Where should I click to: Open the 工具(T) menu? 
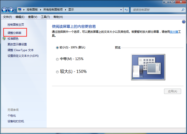click(45, 17)
